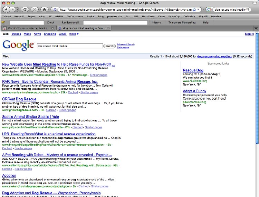Click the icon at the tab bar's right end
This screenshot has width=259, height=197.
[x=256, y=28]
